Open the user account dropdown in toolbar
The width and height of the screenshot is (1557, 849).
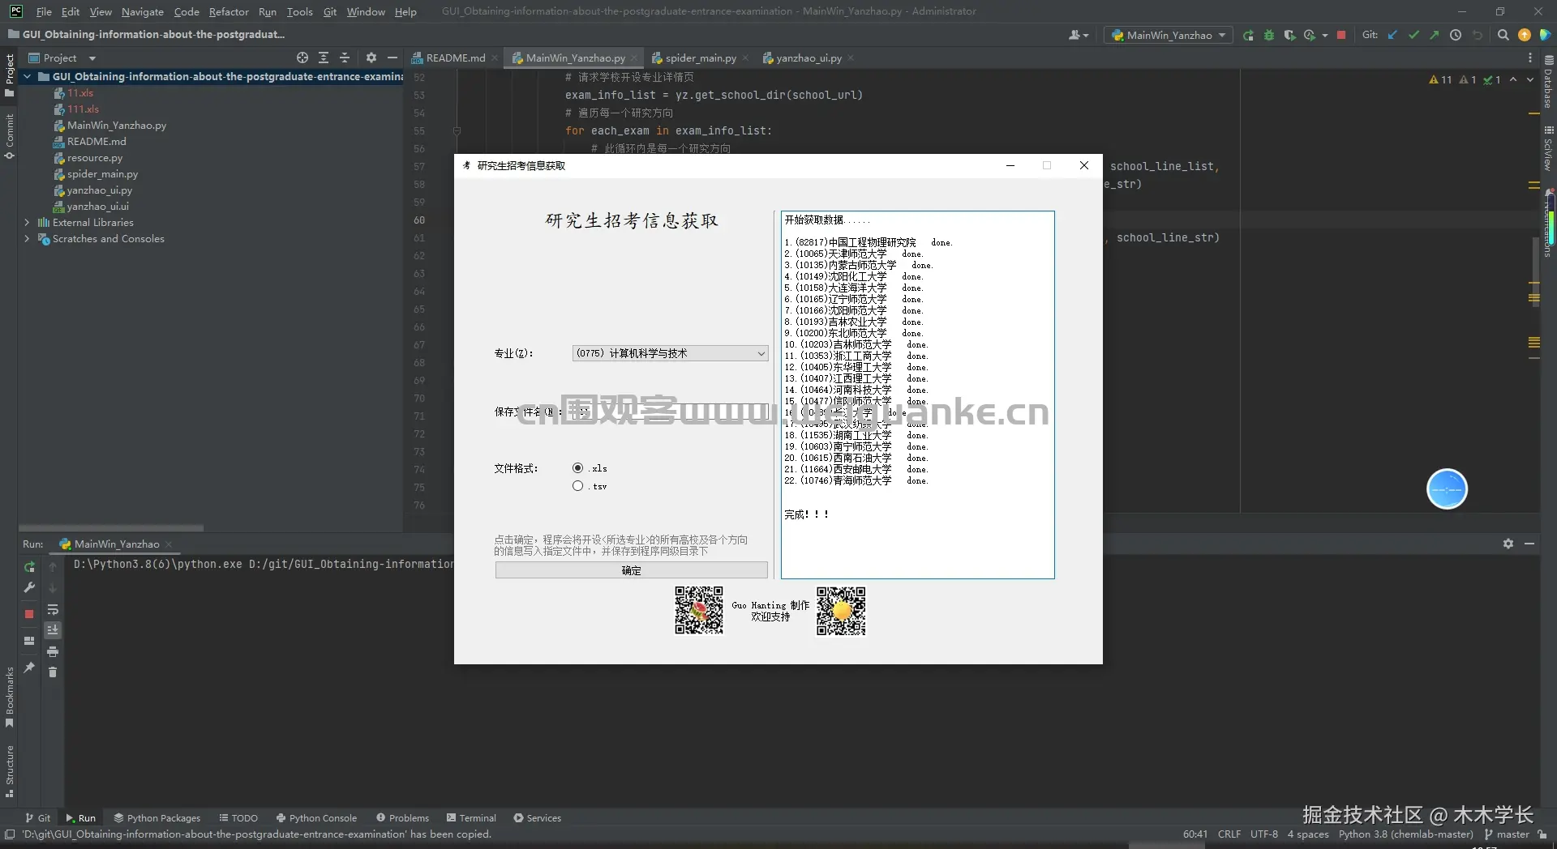pos(1079,35)
